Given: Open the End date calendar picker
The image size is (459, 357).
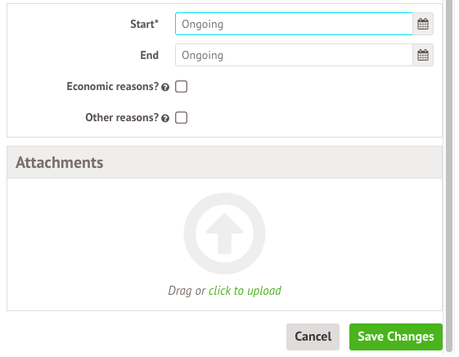Looking at the screenshot, I should (x=423, y=55).
